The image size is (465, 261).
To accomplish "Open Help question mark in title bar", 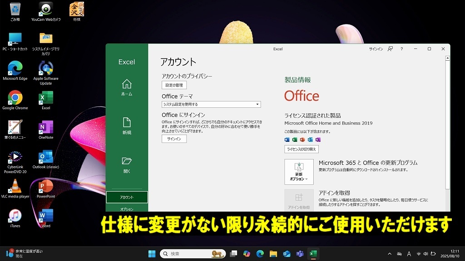I will tap(401, 49).
